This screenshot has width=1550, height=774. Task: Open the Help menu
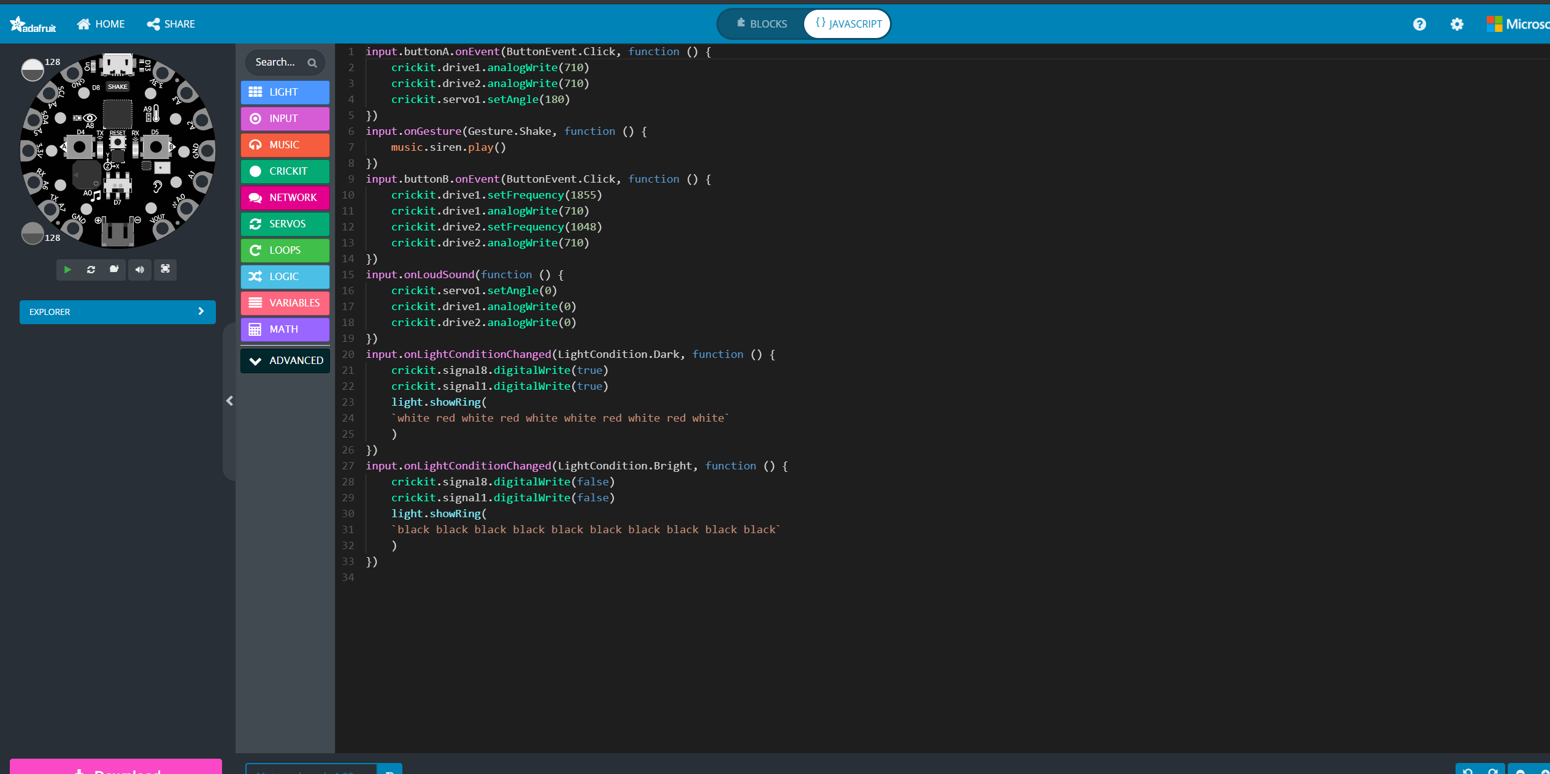click(x=1419, y=24)
